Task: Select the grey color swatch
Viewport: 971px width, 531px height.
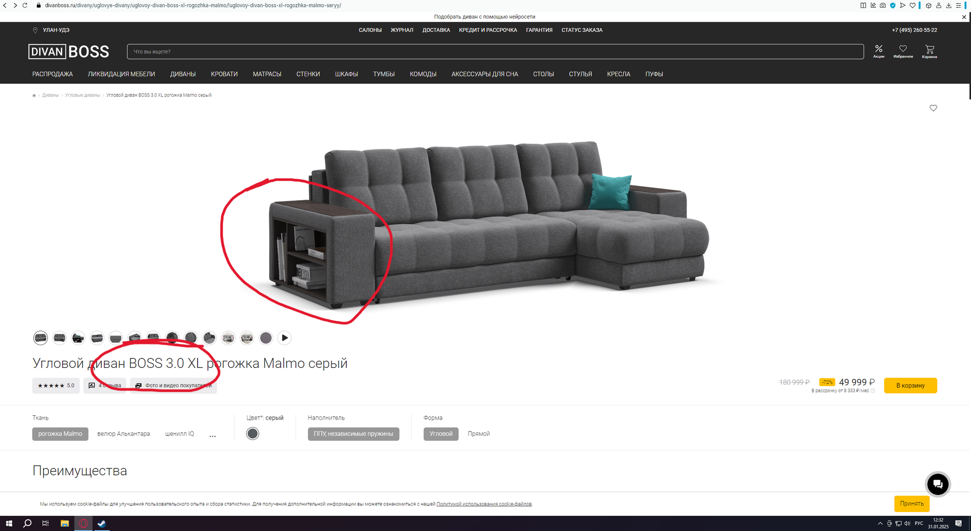Action: [x=253, y=433]
